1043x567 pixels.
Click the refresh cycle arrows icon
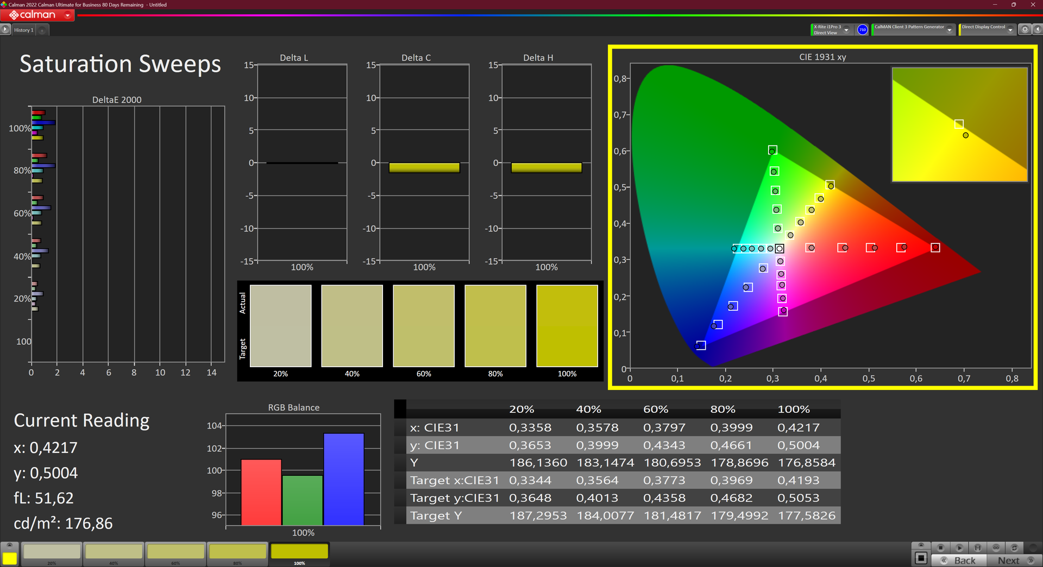1014,547
